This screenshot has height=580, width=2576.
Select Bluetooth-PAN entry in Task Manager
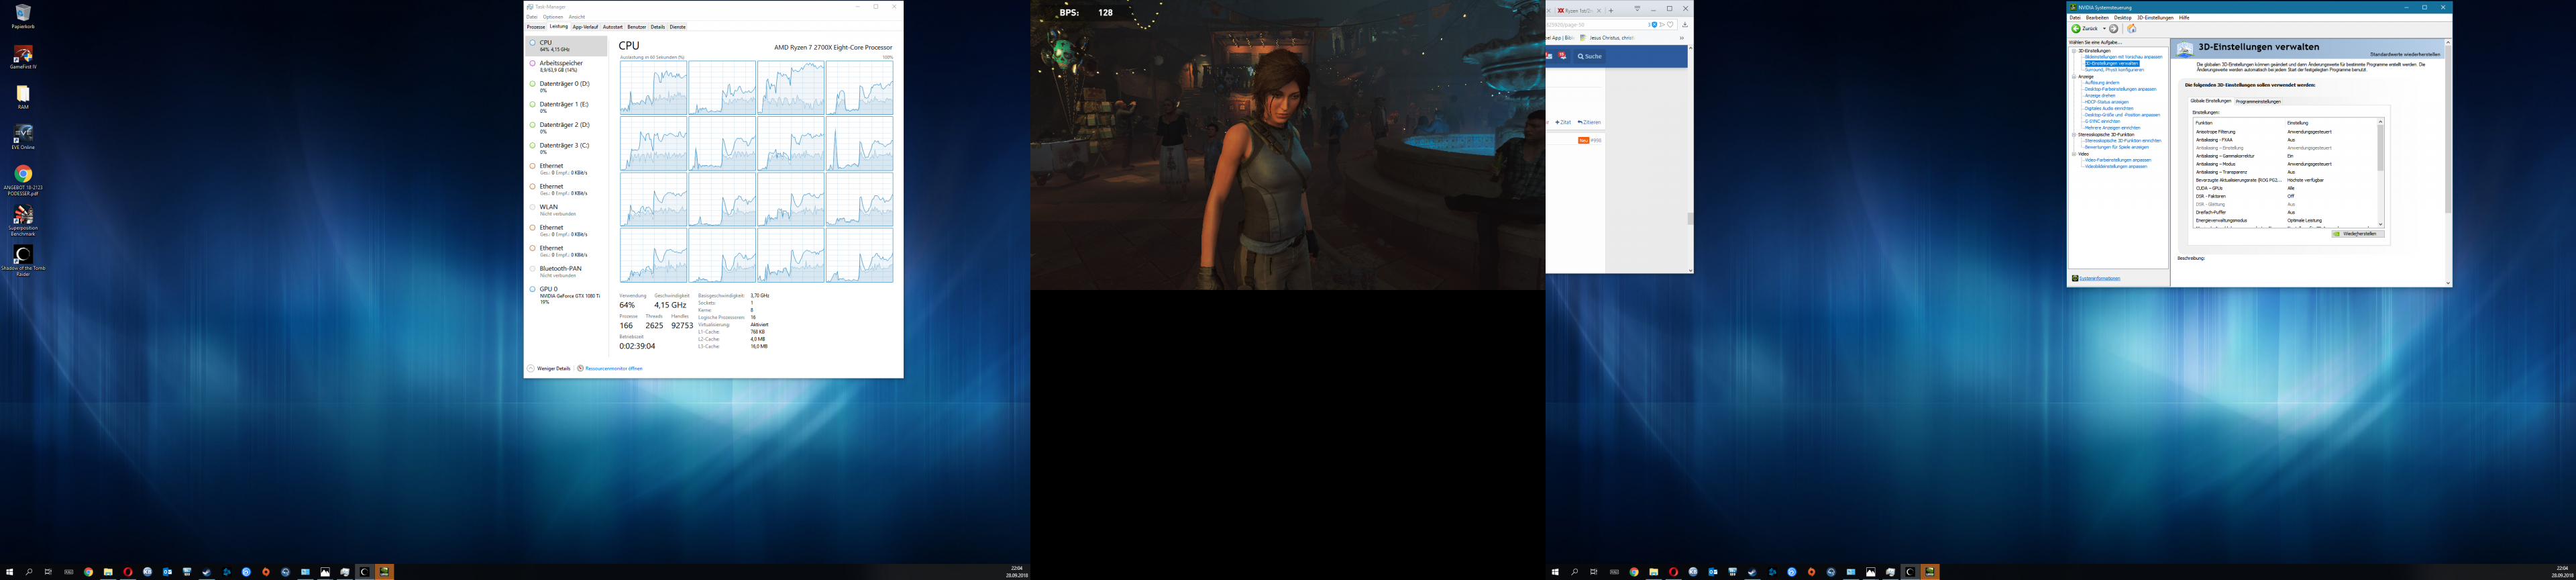pos(567,271)
